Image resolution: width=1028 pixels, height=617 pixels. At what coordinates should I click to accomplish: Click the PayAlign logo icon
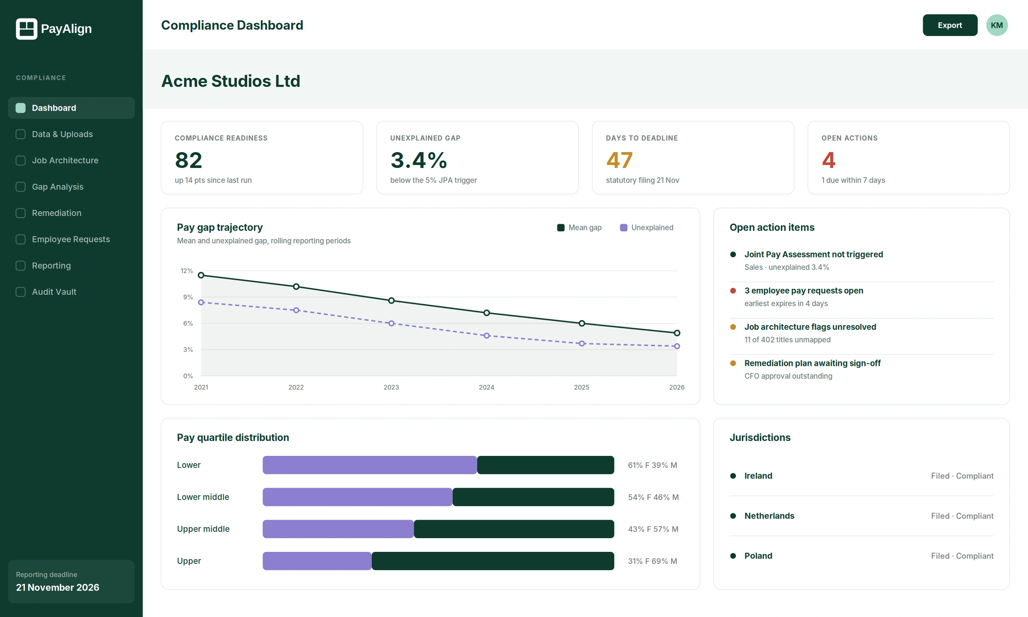click(27, 29)
